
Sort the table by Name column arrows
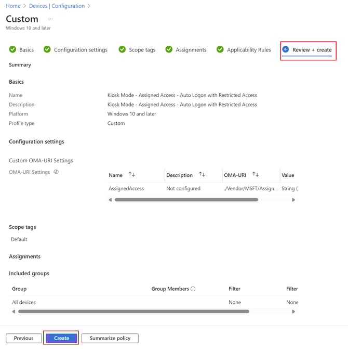(x=132, y=175)
